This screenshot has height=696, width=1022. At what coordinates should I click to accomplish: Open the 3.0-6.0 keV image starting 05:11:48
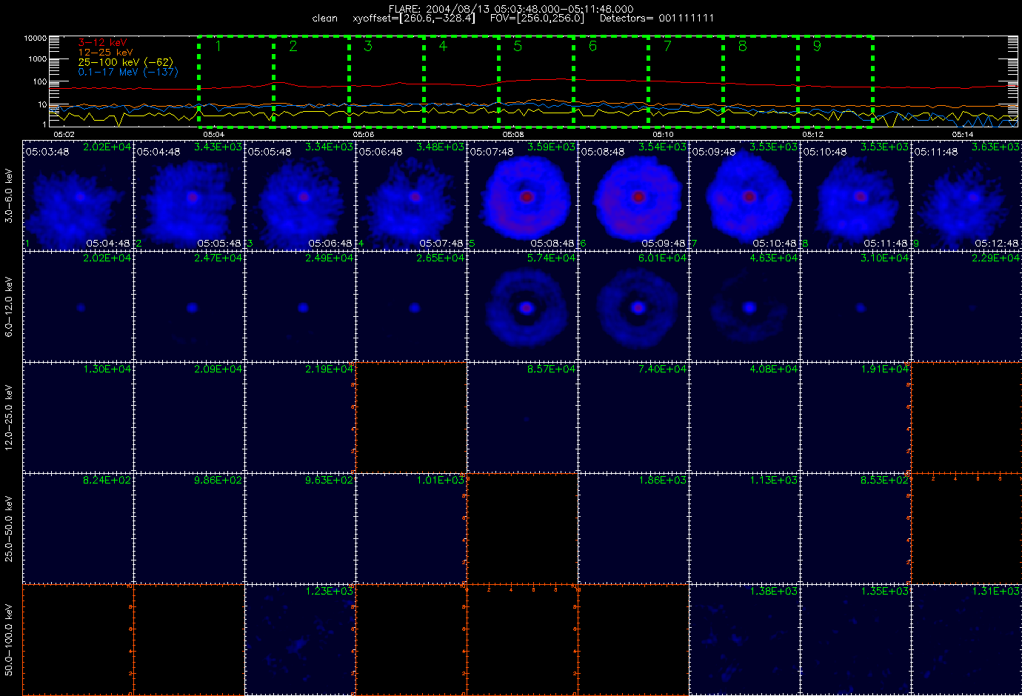(966, 195)
